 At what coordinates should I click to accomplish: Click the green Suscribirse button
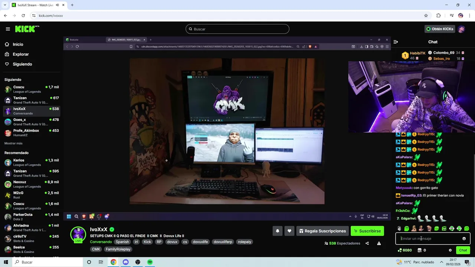[367, 231]
